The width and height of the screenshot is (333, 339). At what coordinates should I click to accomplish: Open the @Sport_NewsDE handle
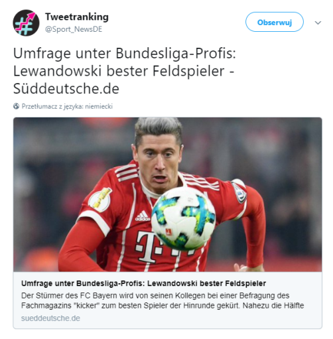(74, 29)
